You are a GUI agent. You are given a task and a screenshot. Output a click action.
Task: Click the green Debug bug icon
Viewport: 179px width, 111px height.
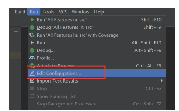(32, 27)
